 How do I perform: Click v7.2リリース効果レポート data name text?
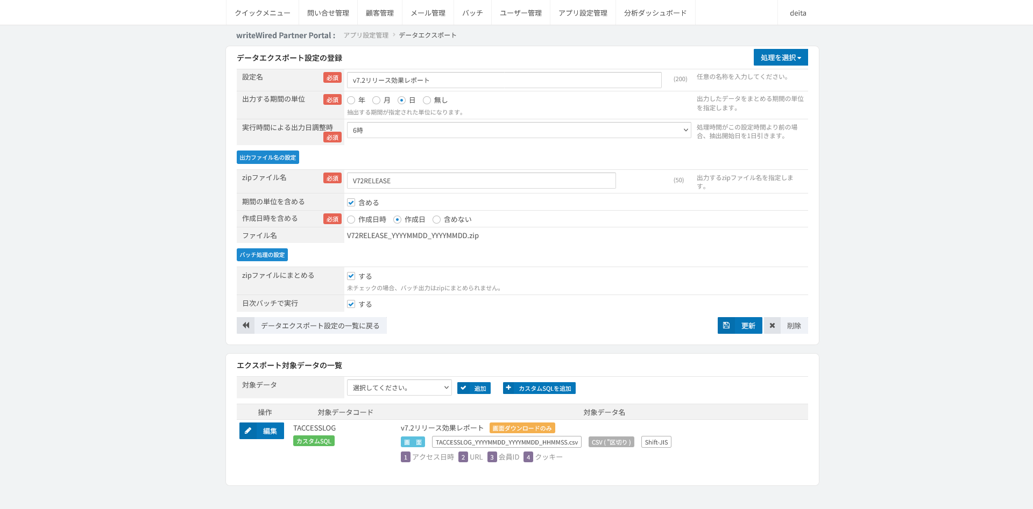coord(442,428)
